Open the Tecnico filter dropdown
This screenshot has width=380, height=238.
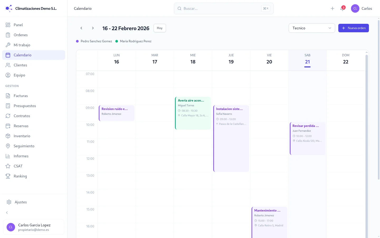point(312,28)
